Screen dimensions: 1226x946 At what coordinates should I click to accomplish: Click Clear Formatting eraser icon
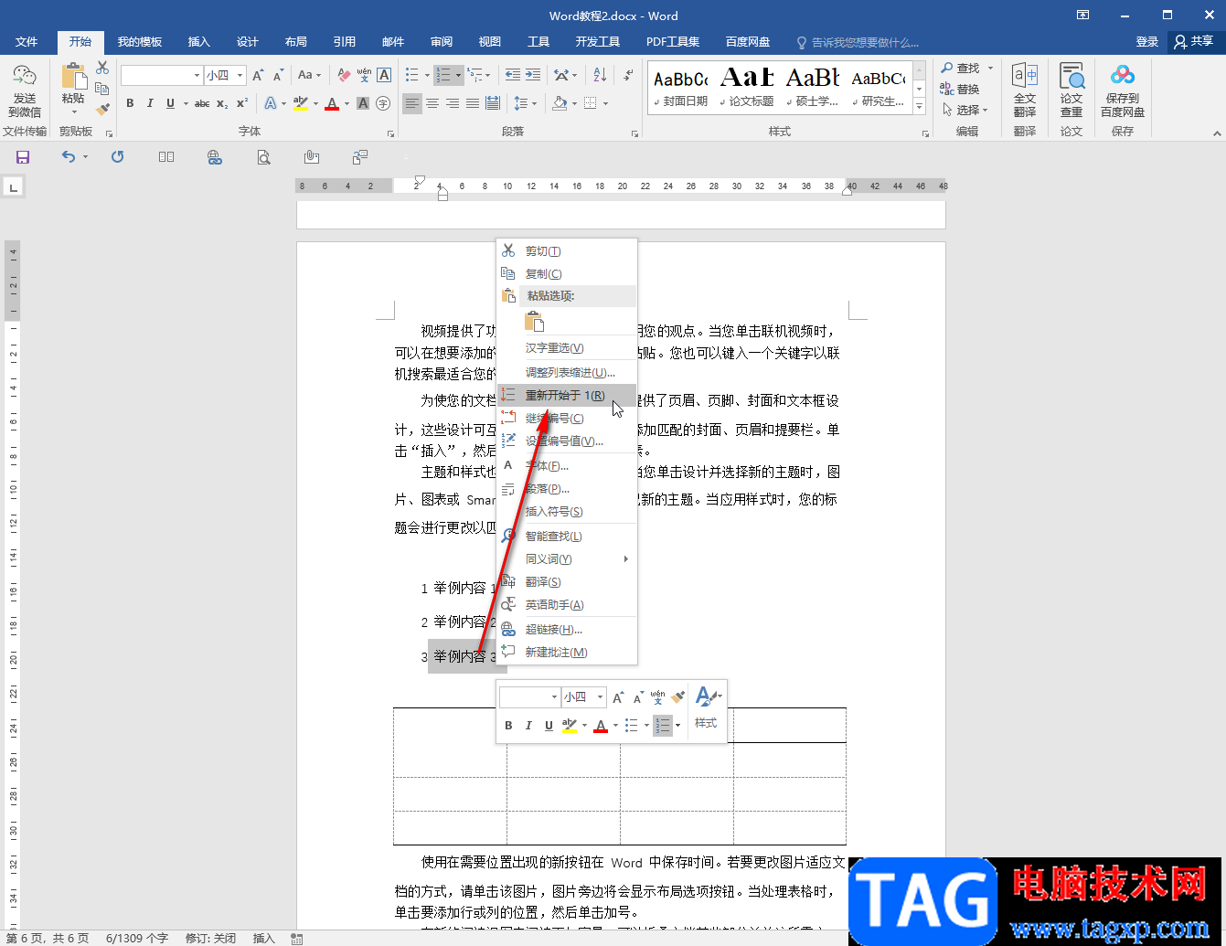pos(344,75)
